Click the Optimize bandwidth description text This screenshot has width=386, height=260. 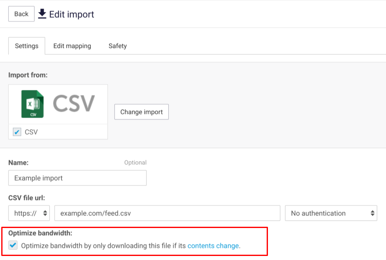tap(104, 246)
